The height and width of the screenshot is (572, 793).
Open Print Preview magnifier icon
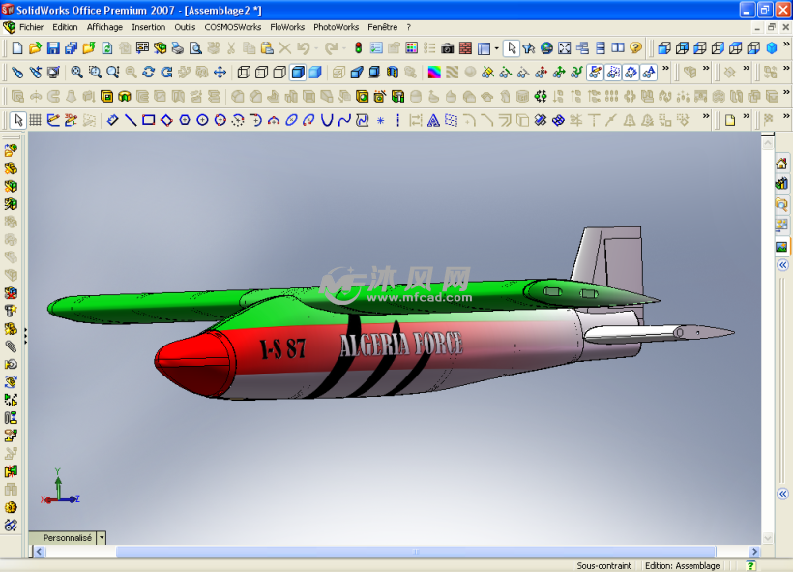[x=195, y=48]
